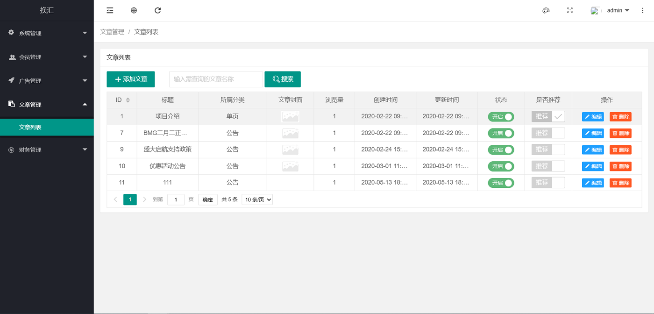Image resolution: width=654 pixels, height=314 pixels.
Task: Click the gear icon next to 系统管理
Action: [x=10, y=33]
